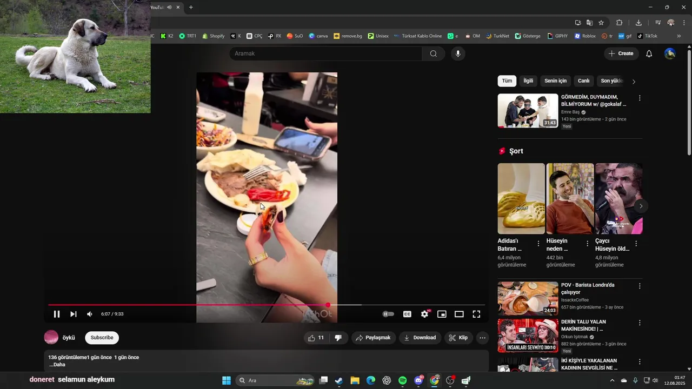Image resolution: width=692 pixels, height=389 pixels.
Task: Expand description with ...Daha
Action: (57, 365)
